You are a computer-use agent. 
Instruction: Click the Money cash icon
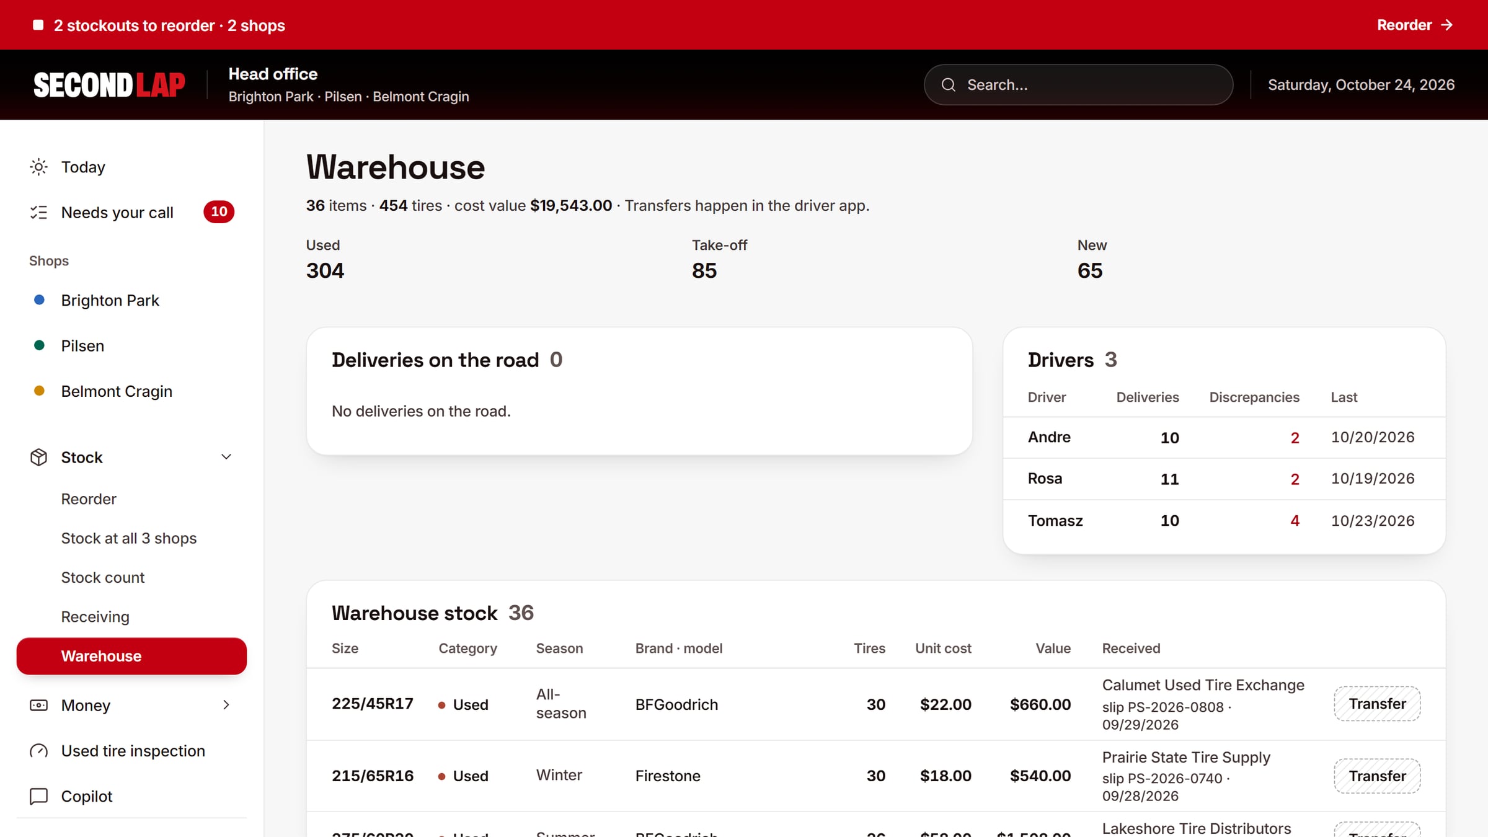click(x=38, y=706)
